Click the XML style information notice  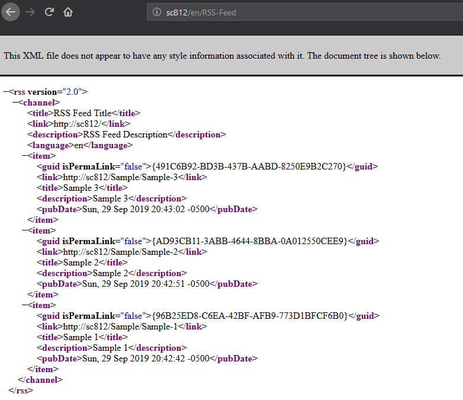pos(222,56)
